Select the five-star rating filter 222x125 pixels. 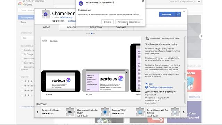[x=22, y=81]
